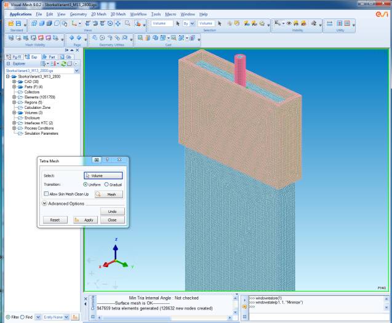Click the help icon in Tetra Mesh dialog
Image resolution: width=392 pixels, height=323 pixels.
(108, 160)
